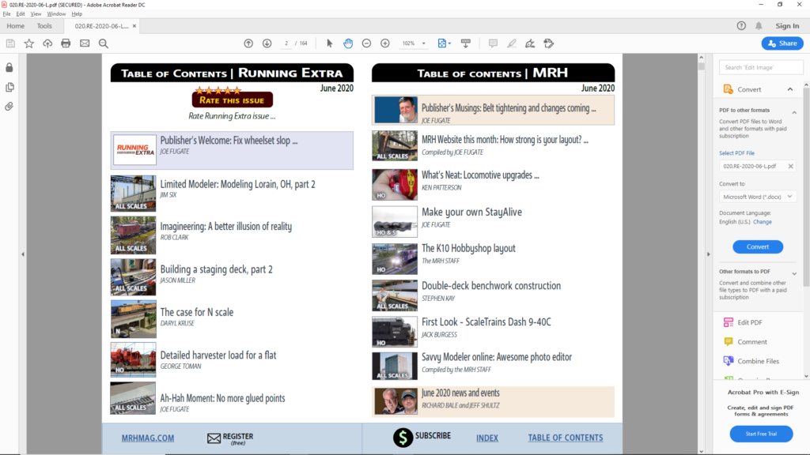Click Select PDF File link
This screenshot has height=455, width=810.
click(736, 153)
